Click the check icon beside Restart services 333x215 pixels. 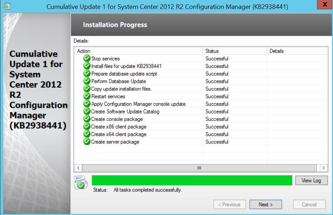tap(87, 96)
